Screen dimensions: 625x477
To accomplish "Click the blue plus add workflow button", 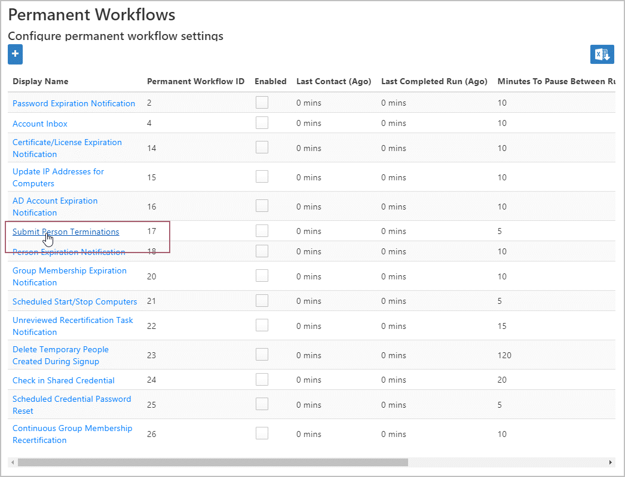I will [15, 54].
